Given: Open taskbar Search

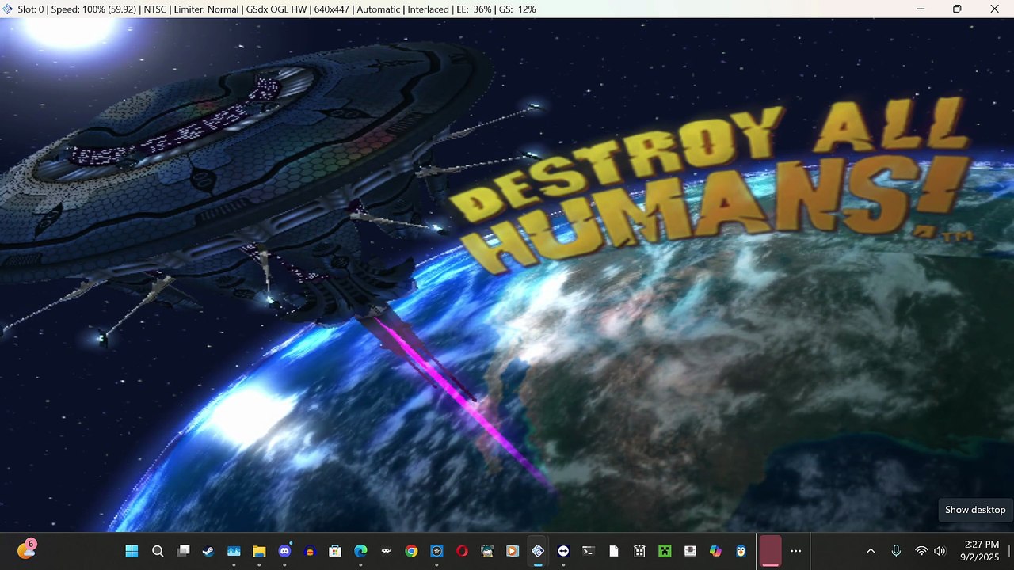Looking at the screenshot, I should tap(158, 551).
